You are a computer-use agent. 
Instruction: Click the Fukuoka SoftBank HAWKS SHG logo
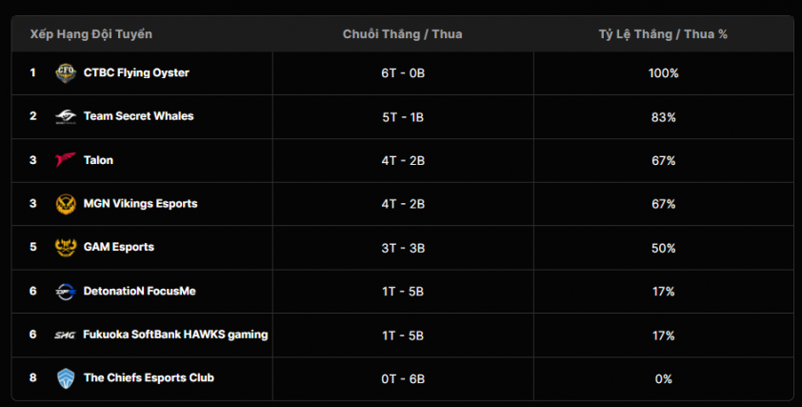coord(65,335)
